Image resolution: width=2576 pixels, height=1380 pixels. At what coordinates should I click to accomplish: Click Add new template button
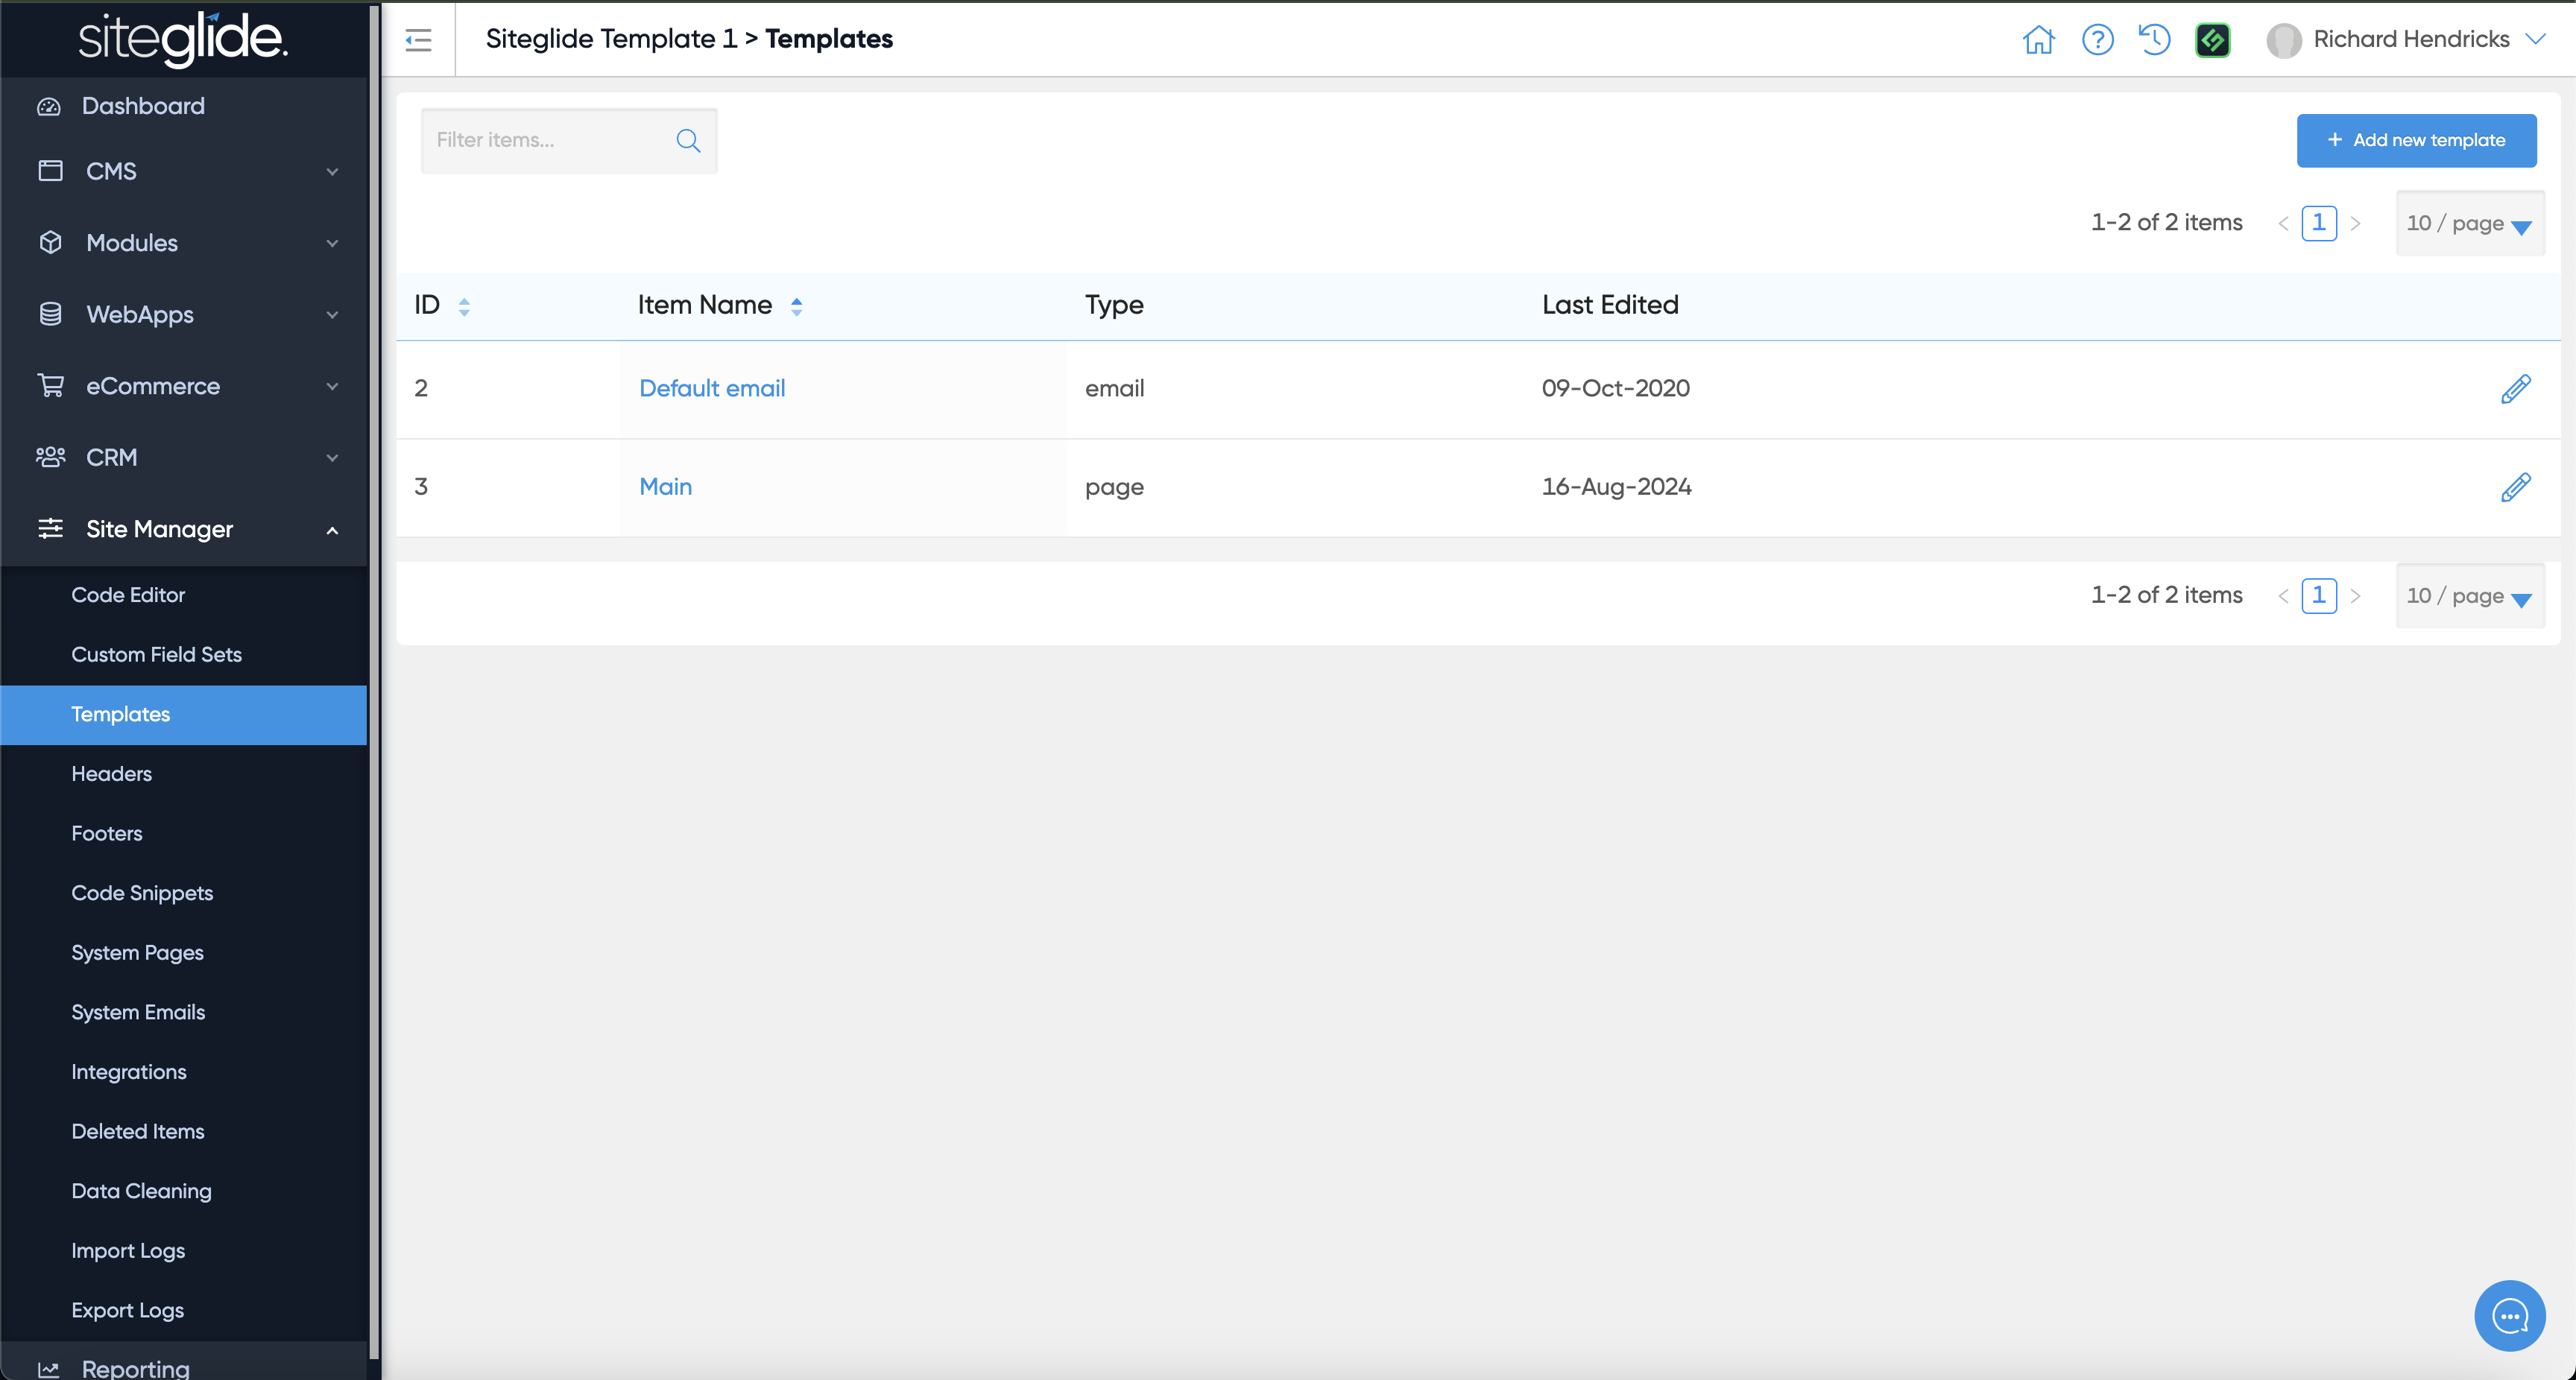click(x=2415, y=140)
